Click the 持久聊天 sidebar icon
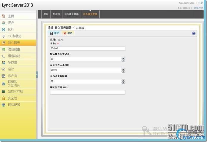Viewport: 207px width, 142px height. 4,42
